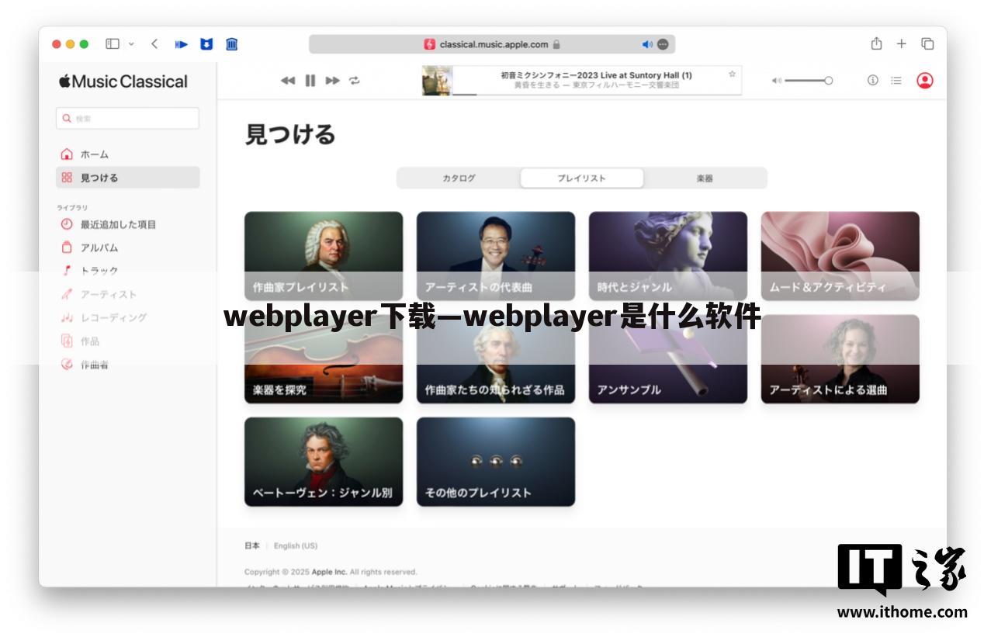Viewport: 984px width, 637px height.
Task: Toggle repeat mode
Action: 355,81
